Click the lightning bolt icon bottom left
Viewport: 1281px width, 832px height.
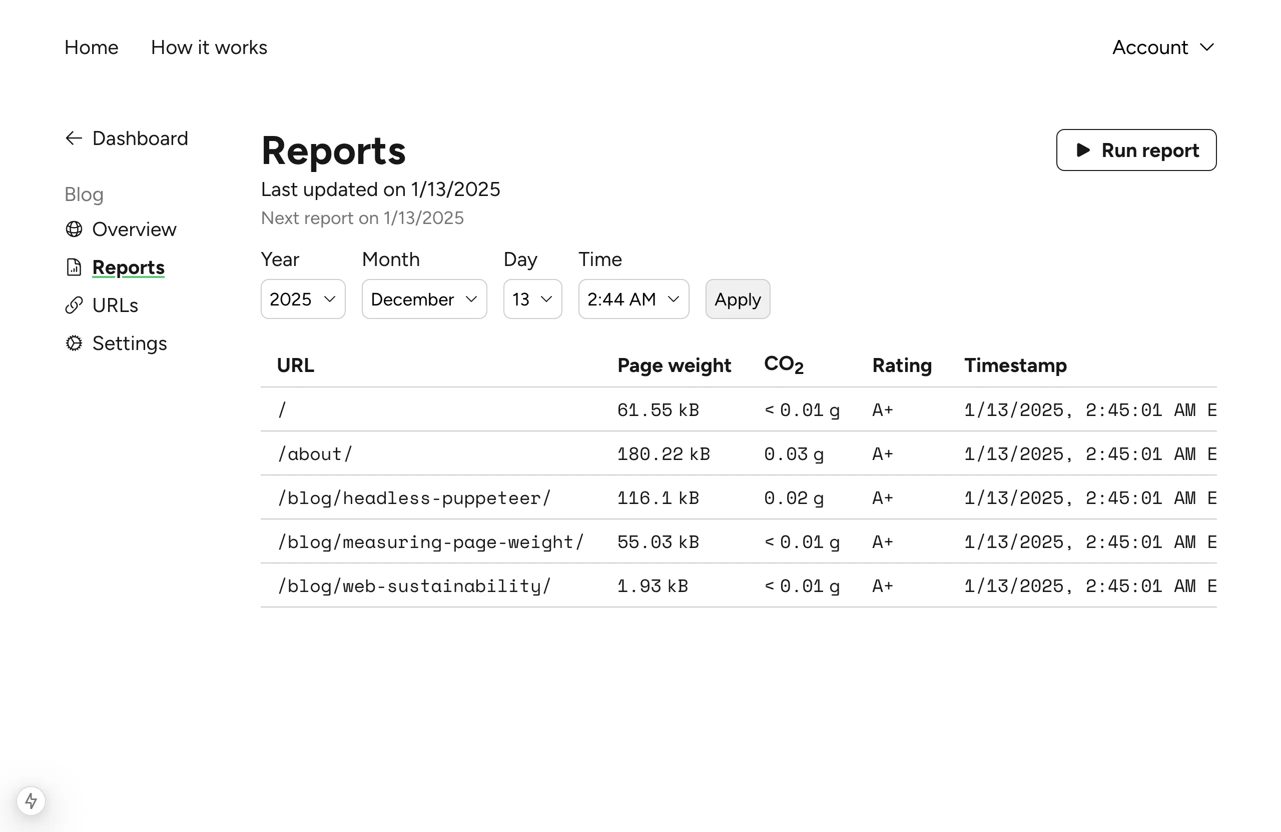[32, 801]
